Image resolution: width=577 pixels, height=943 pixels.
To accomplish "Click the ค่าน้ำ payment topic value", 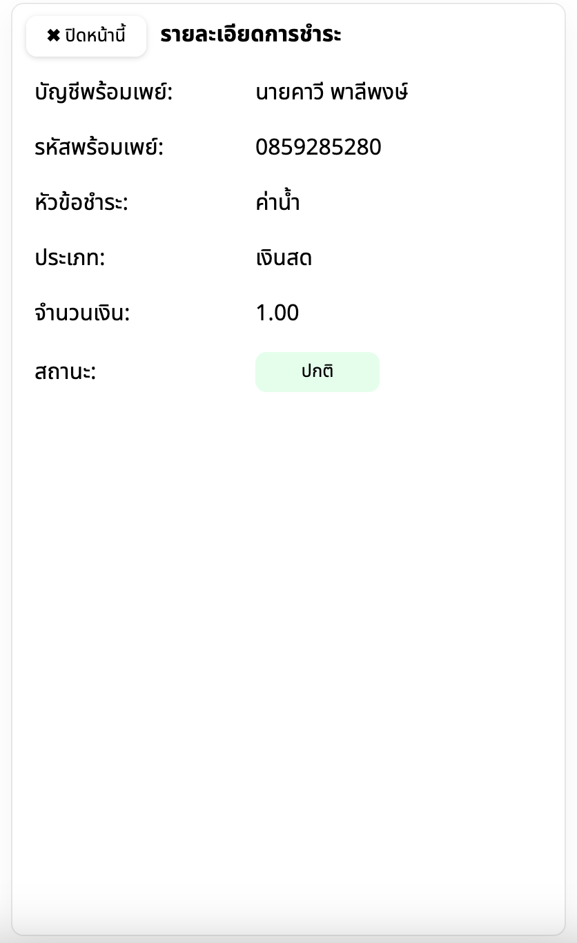I will tap(277, 204).
